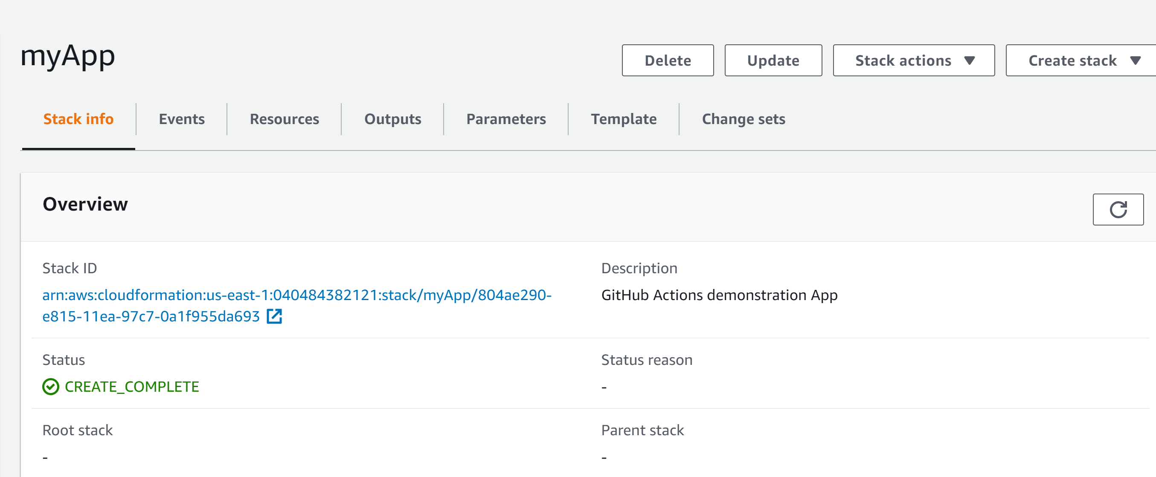Image resolution: width=1156 pixels, height=477 pixels.
Task: Click the Overview panel heading
Action: tap(85, 204)
